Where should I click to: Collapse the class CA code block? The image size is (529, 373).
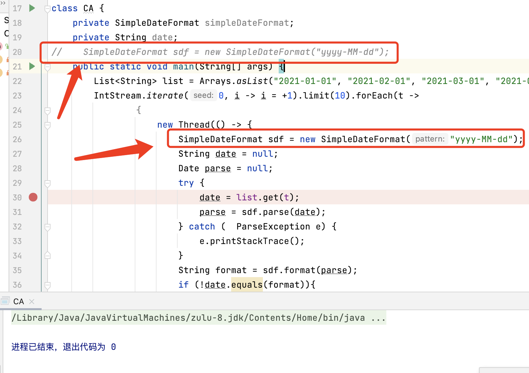(48, 9)
